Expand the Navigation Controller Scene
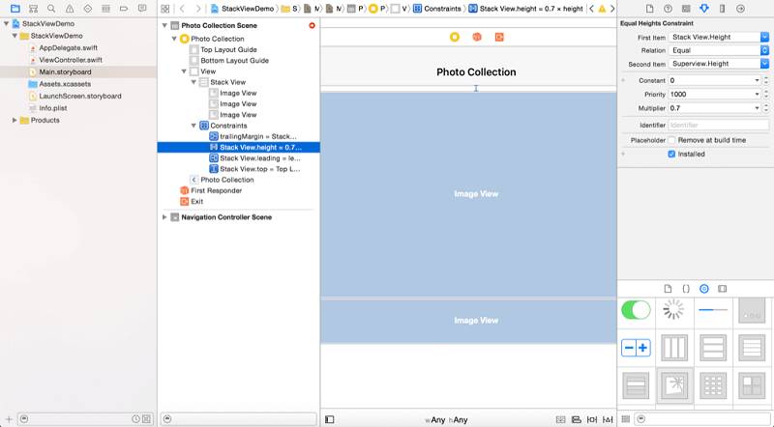Viewport: 774px width, 427px height. 164,217
